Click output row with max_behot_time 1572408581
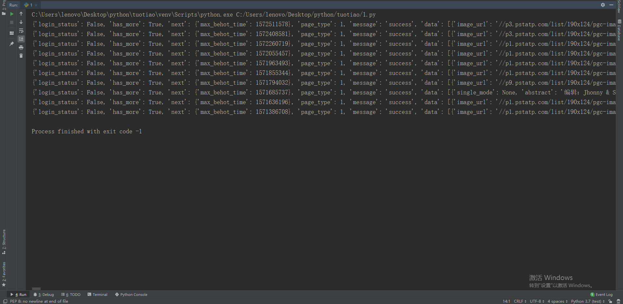The width and height of the screenshot is (623, 304). 324,34
